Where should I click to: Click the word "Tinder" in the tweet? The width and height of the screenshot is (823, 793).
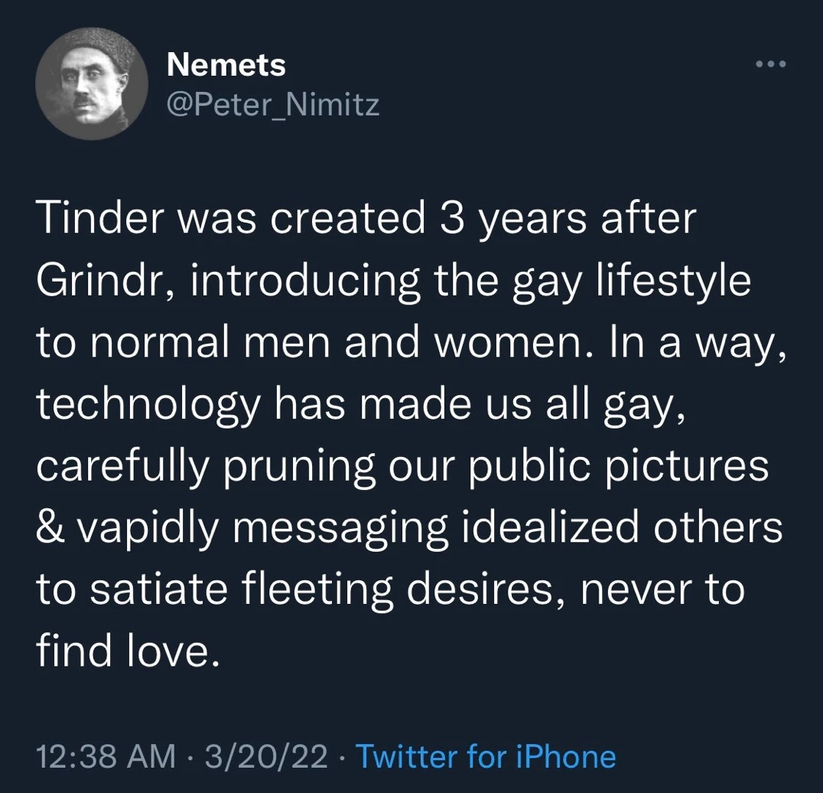[x=97, y=219]
